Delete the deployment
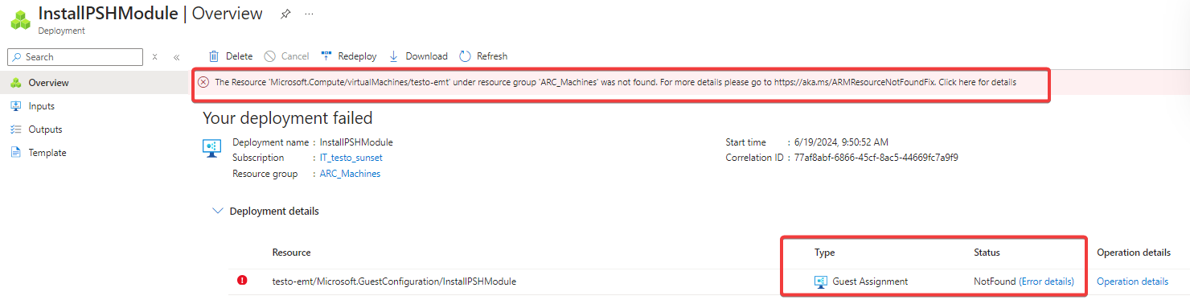 [x=231, y=56]
